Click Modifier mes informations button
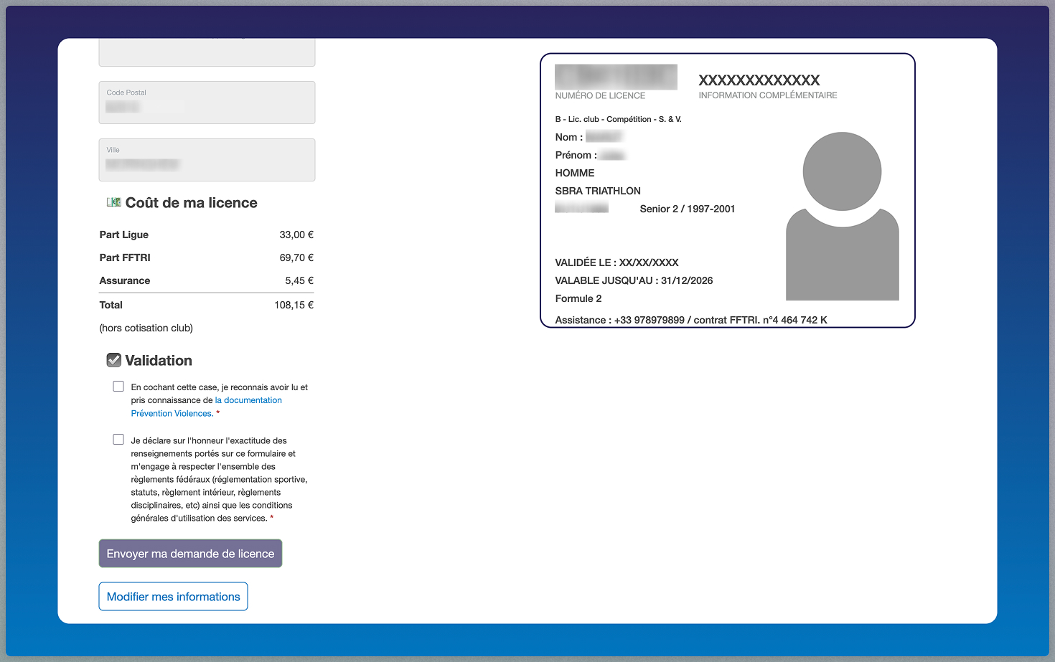This screenshot has height=662, width=1055. (x=173, y=597)
